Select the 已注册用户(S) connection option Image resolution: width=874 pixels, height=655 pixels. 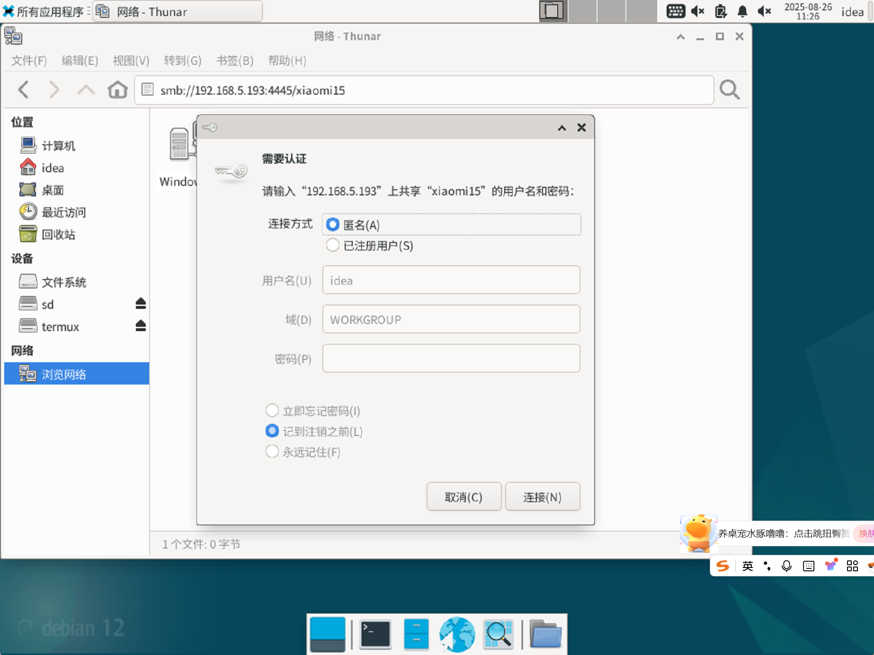tap(333, 245)
